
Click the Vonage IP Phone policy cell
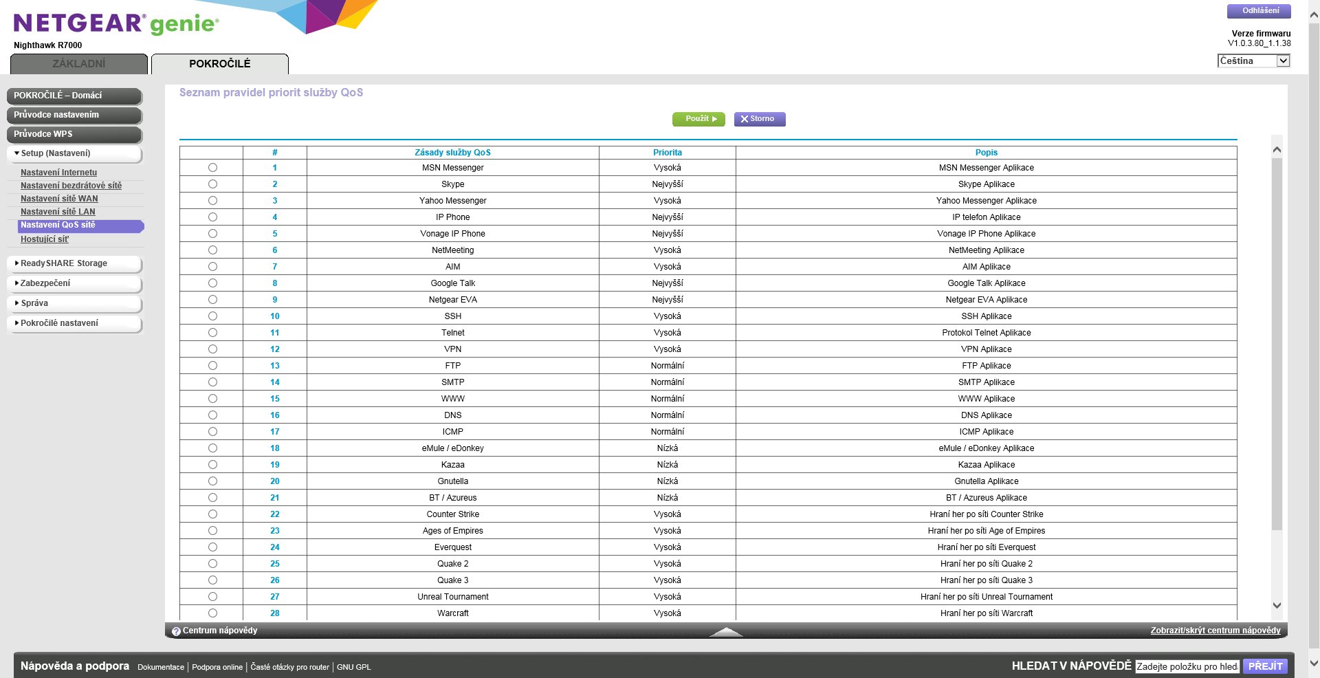click(x=453, y=234)
